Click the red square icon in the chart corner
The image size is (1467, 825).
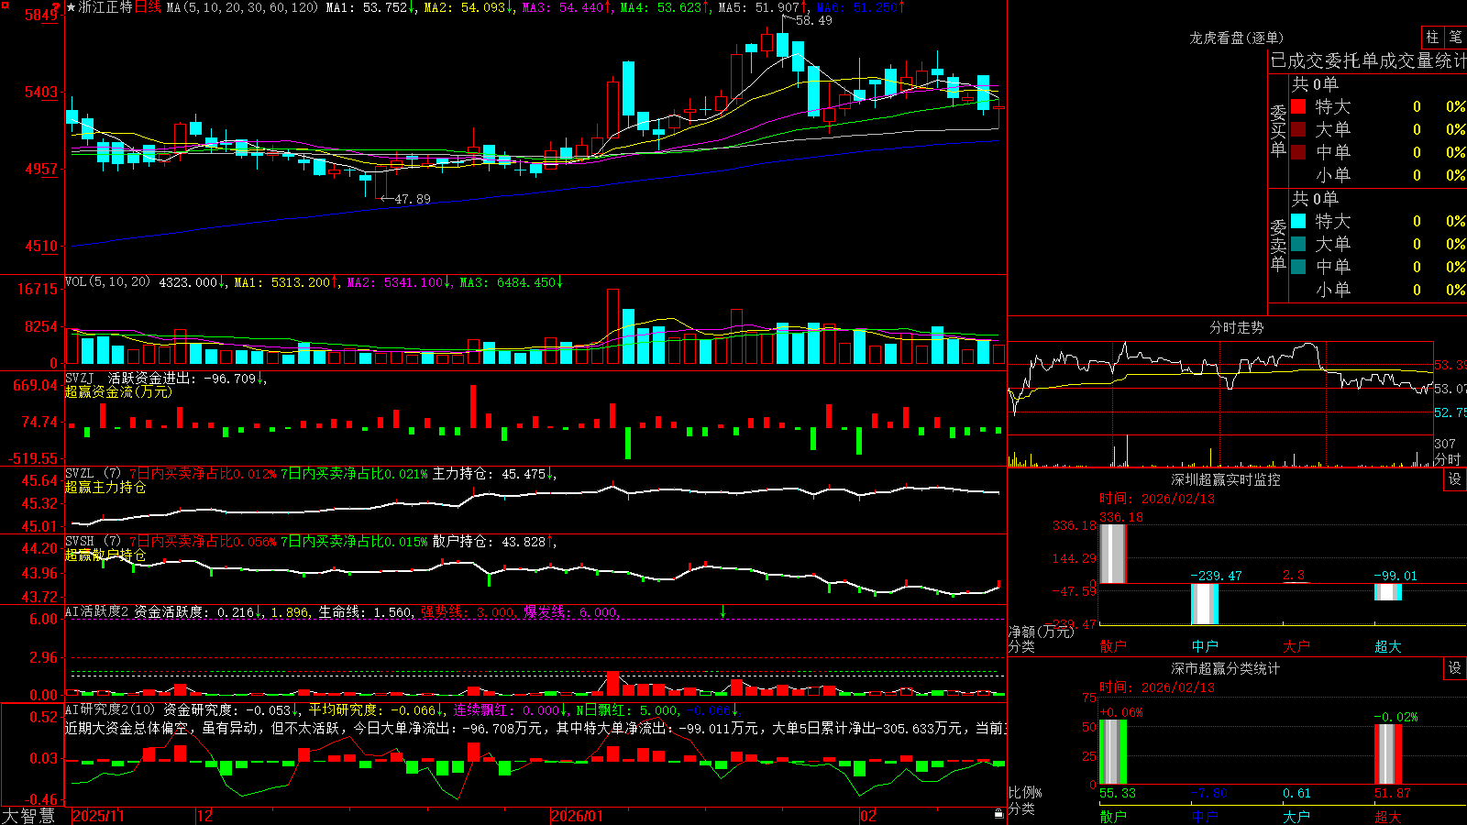pos(4,4)
